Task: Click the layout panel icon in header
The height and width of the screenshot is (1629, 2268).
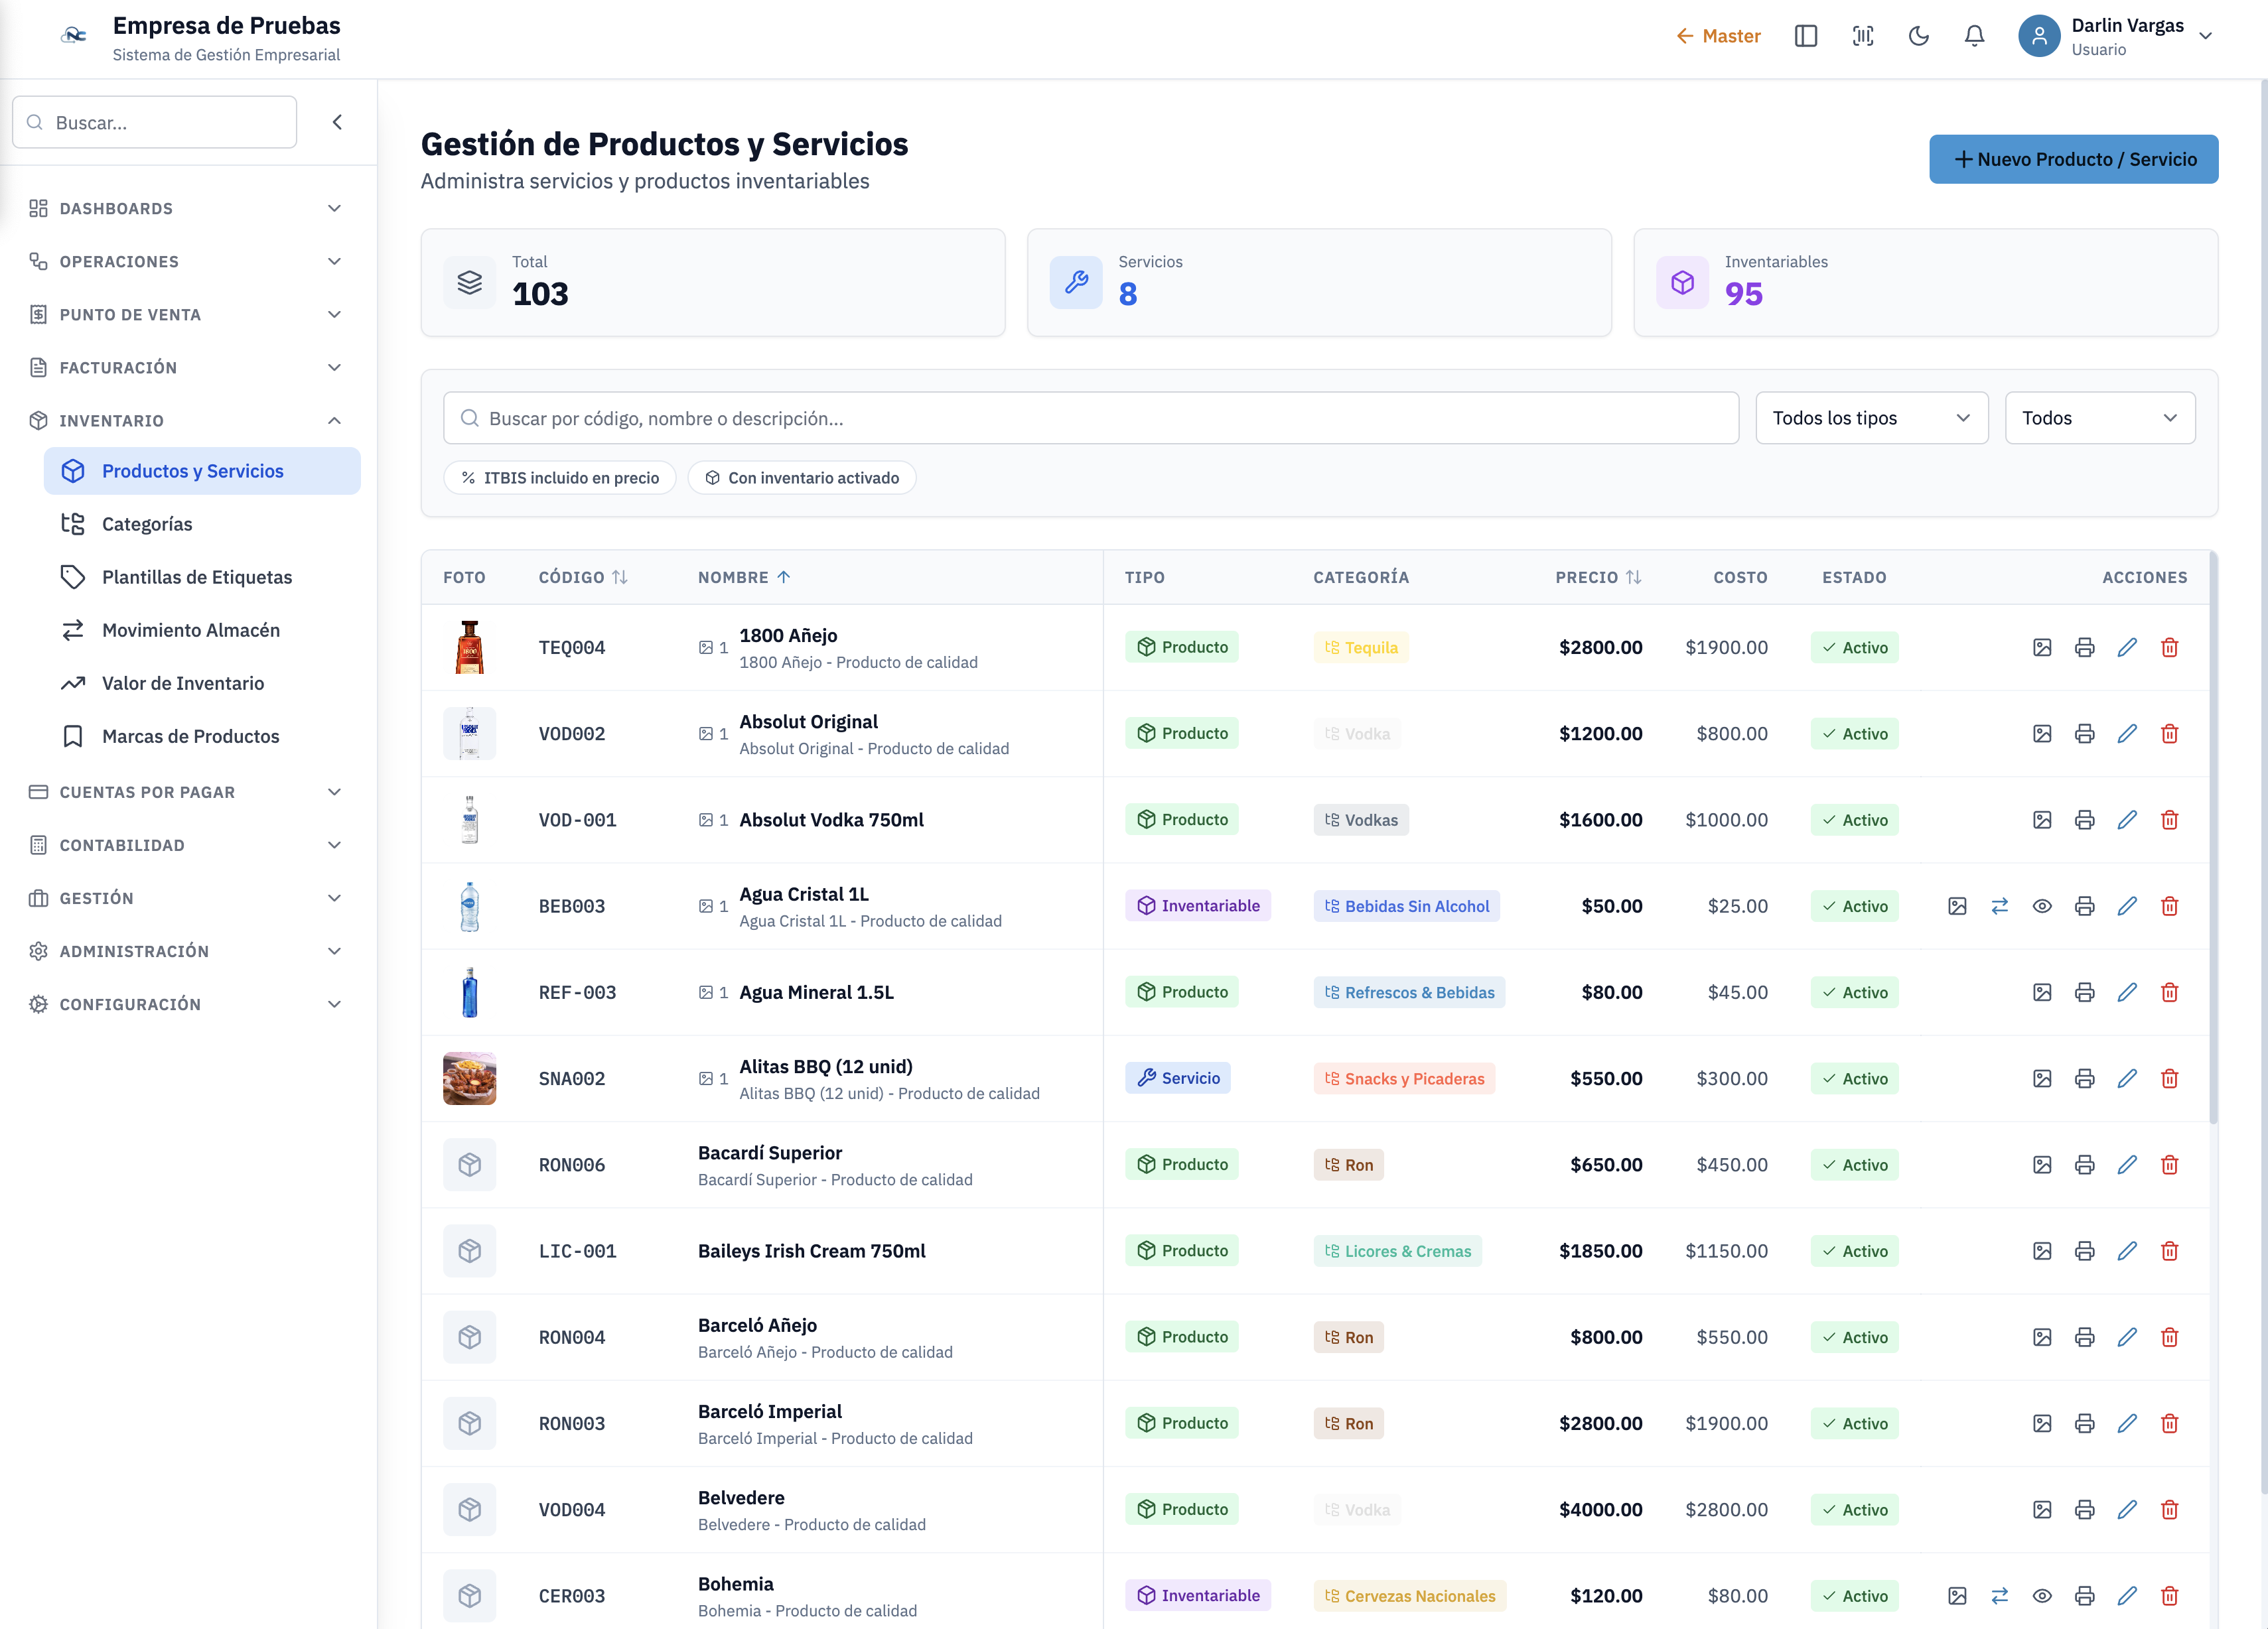Action: coord(1806,36)
